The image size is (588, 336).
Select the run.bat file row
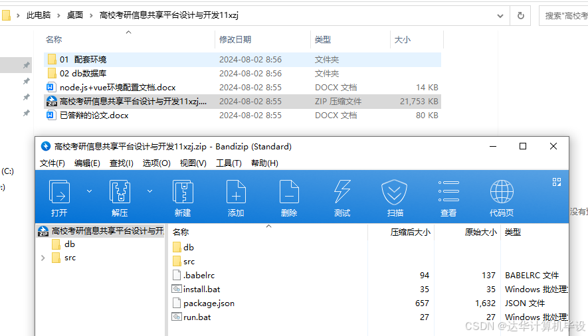[369, 317]
